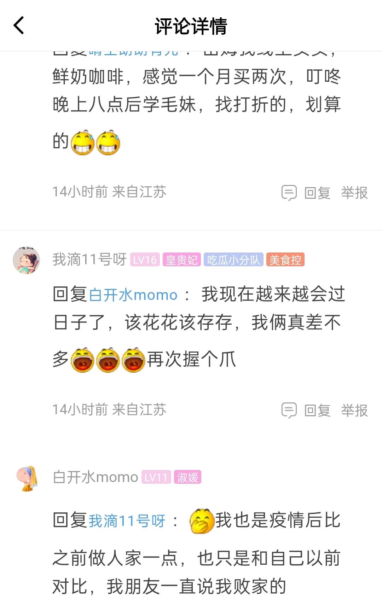The image size is (382, 610).
Task: Reply to 我滴11号呀's comment via 回复
Action: [317, 411]
